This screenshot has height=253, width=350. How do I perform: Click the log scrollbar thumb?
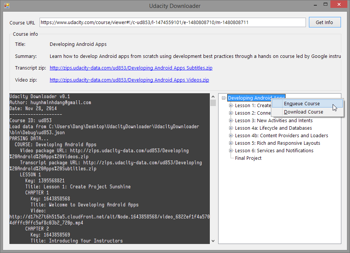213,103
